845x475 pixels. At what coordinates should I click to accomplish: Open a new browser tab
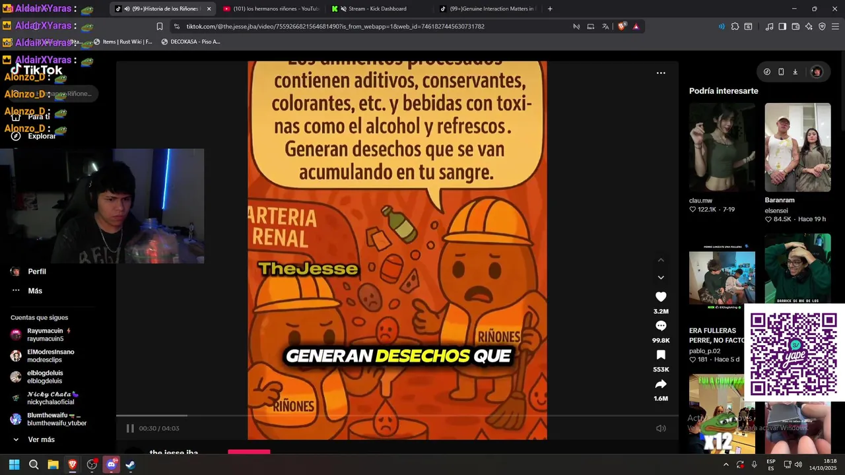[x=550, y=9]
